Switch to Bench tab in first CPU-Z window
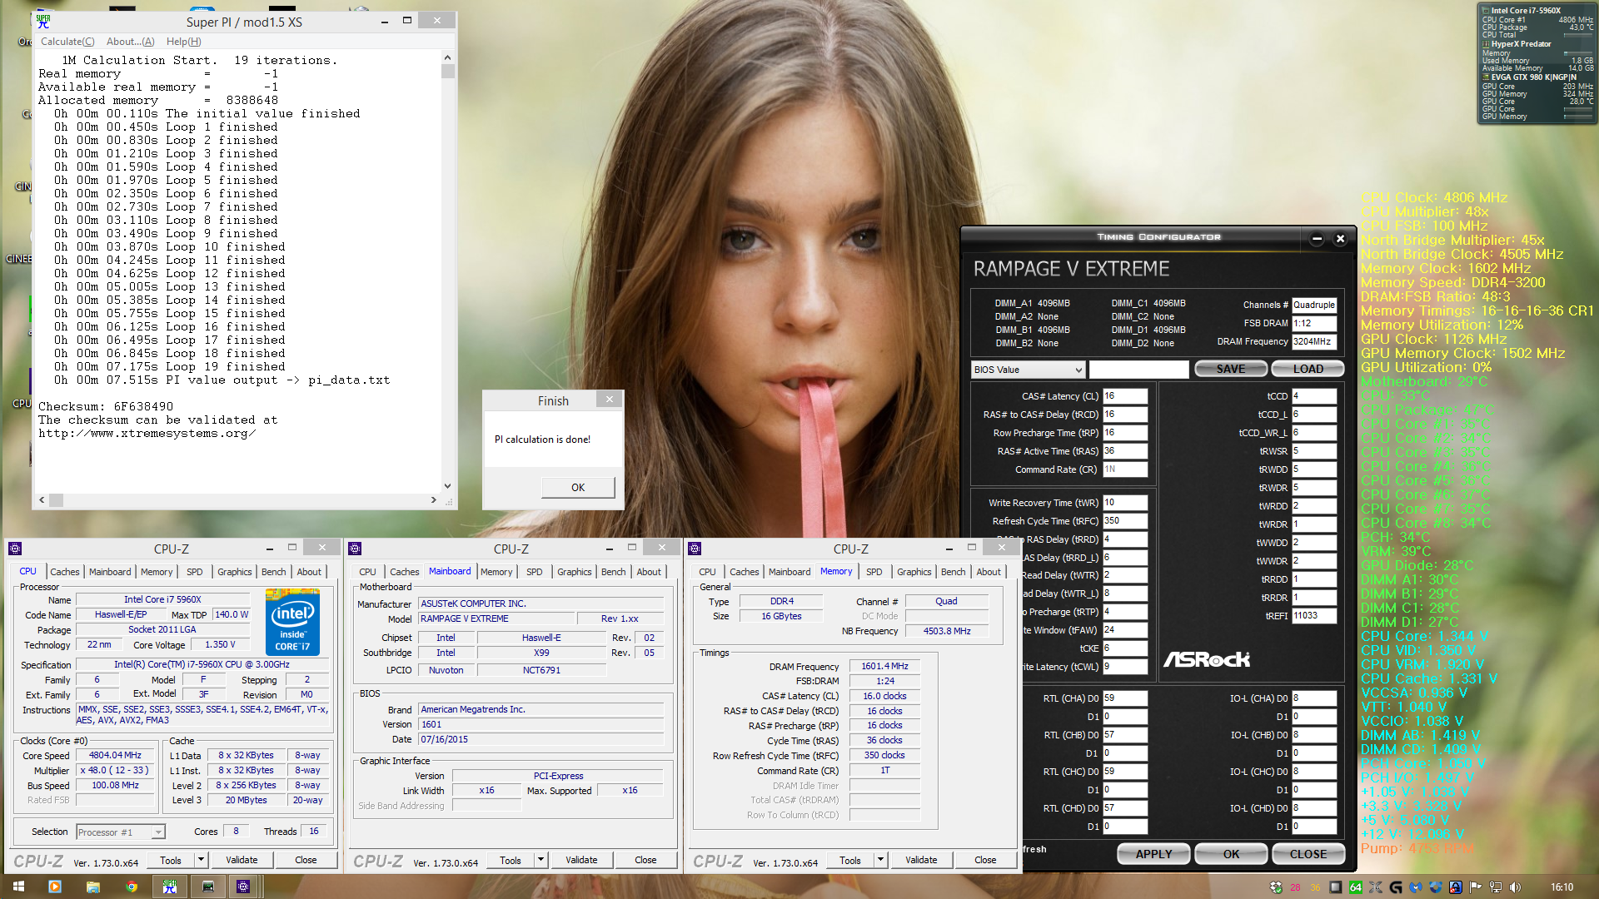Image resolution: width=1599 pixels, height=899 pixels. (x=273, y=572)
